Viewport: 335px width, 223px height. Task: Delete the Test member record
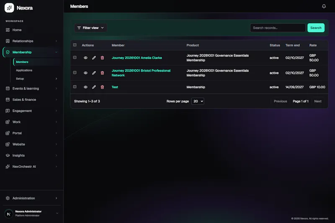102,87
